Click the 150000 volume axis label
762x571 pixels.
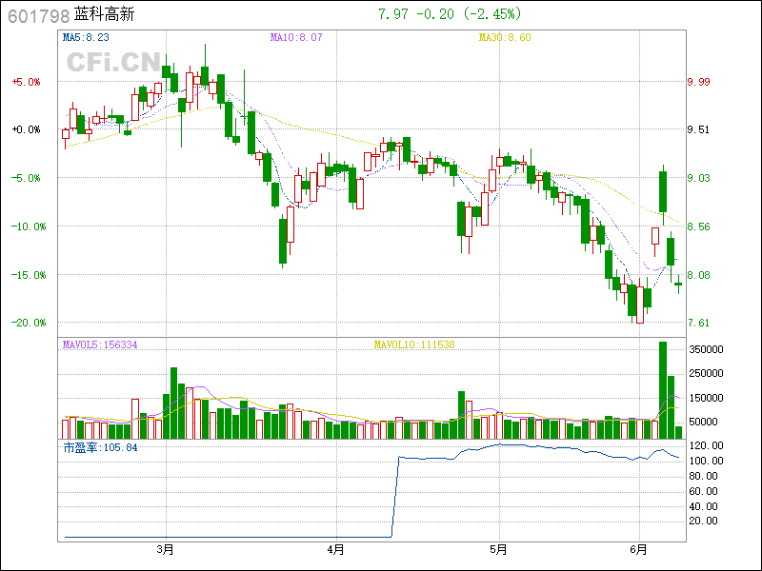[x=706, y=398]
